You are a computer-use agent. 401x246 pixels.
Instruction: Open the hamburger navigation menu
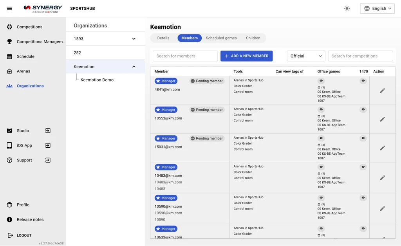click(x=9, y=8)
